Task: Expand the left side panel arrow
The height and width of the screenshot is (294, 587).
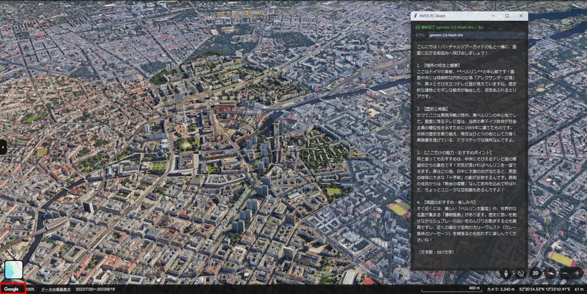Action: [3, 147]
